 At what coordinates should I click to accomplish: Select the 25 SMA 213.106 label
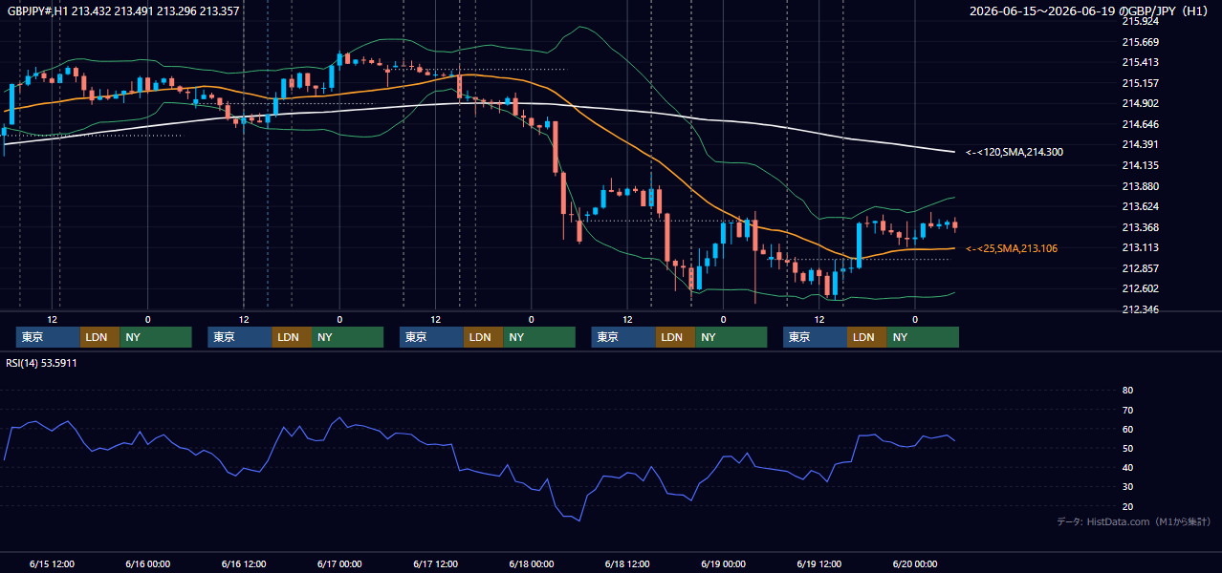[1012, 248]
